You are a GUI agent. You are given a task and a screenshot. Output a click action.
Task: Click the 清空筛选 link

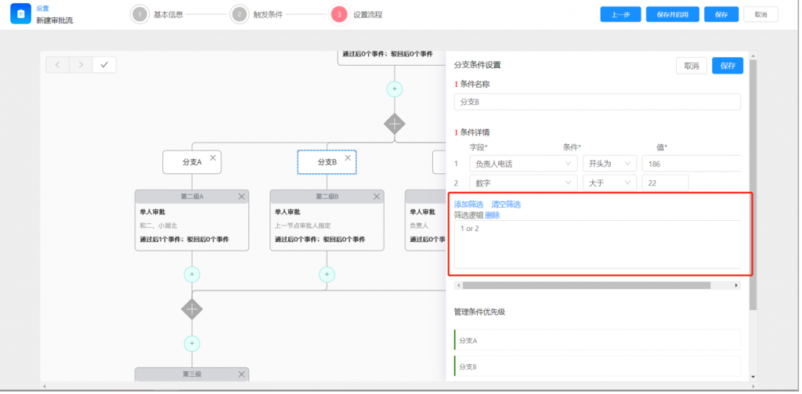506,204
